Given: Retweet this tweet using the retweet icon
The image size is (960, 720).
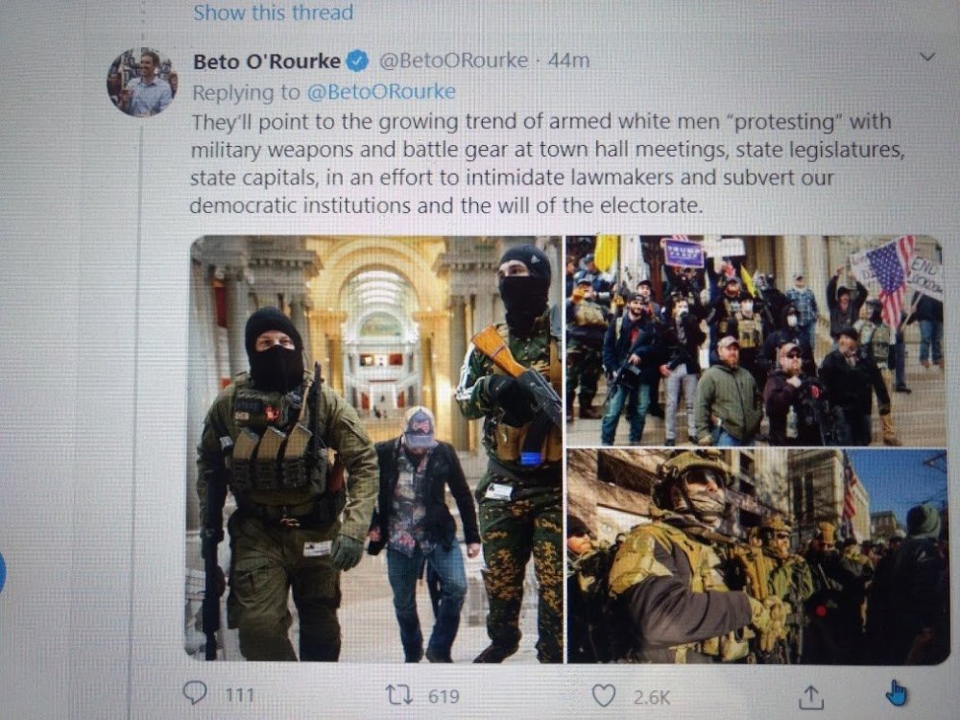Looking at the screenshot, I should (x=399, y=695).
